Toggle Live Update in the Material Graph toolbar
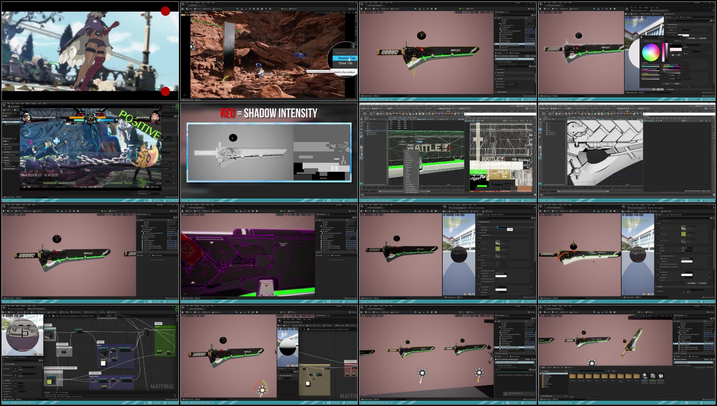Screen dimensions: 717x406 click(52, 312)
